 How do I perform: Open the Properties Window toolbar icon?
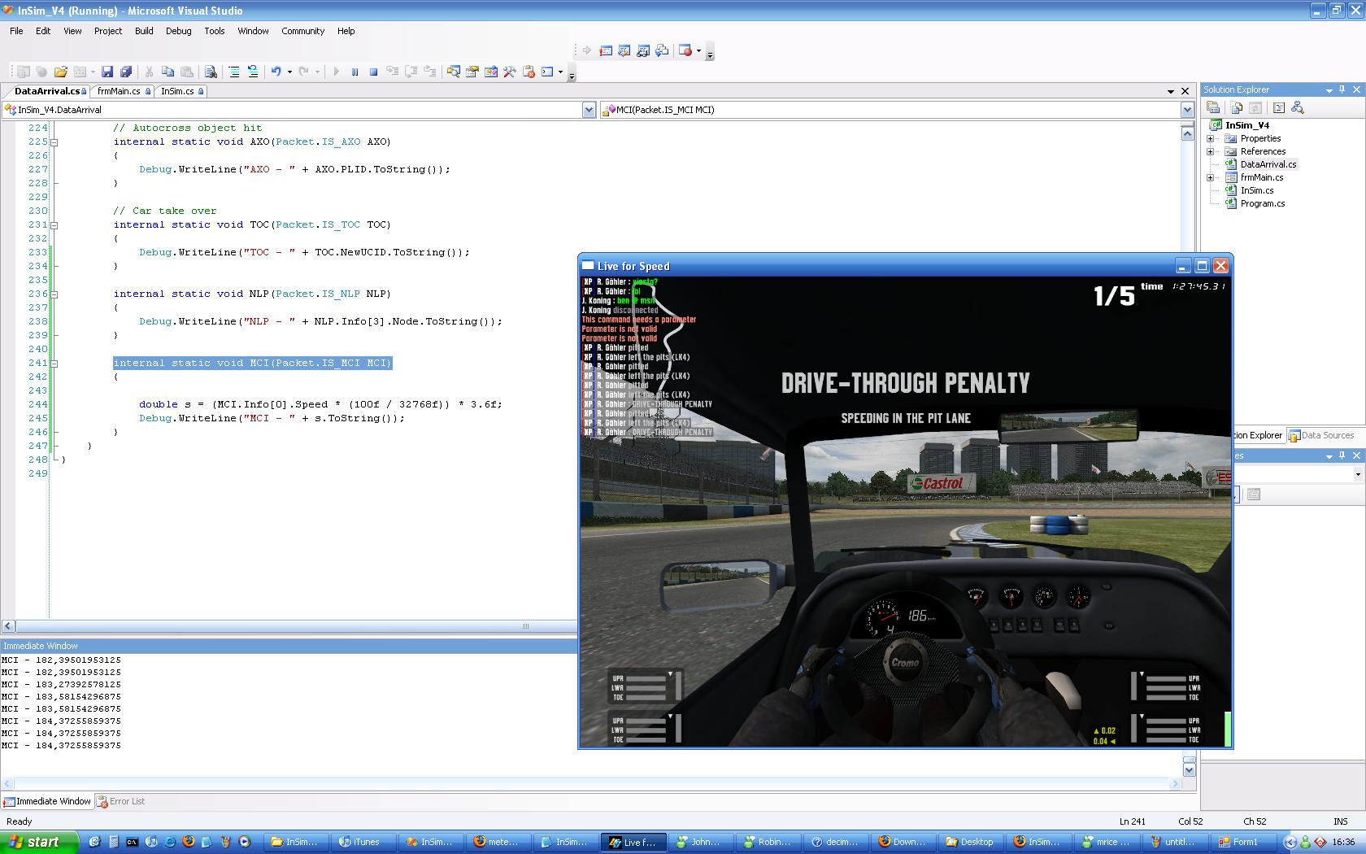(x=472, y=72)
